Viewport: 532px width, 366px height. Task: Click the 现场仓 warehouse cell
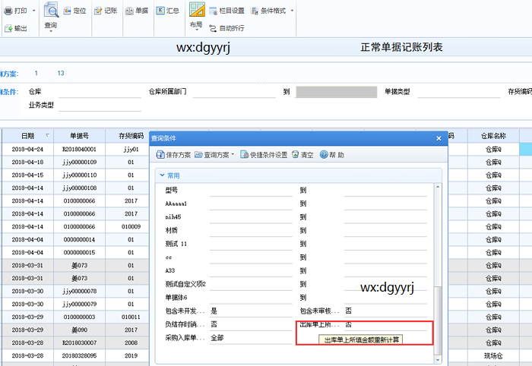click(x=493, y=356)
